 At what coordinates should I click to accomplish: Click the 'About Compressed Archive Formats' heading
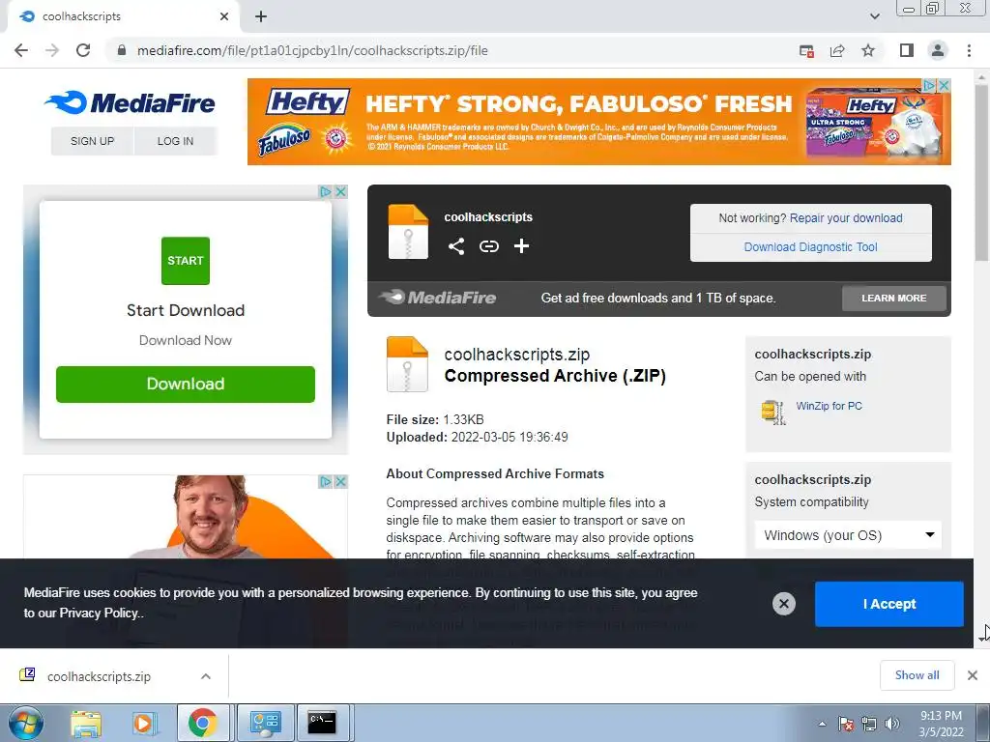495,473
